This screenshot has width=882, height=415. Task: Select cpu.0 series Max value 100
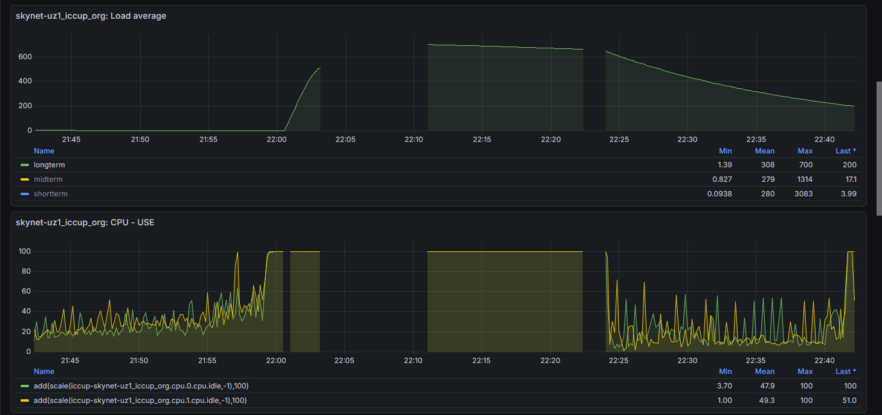coord(806,385)
